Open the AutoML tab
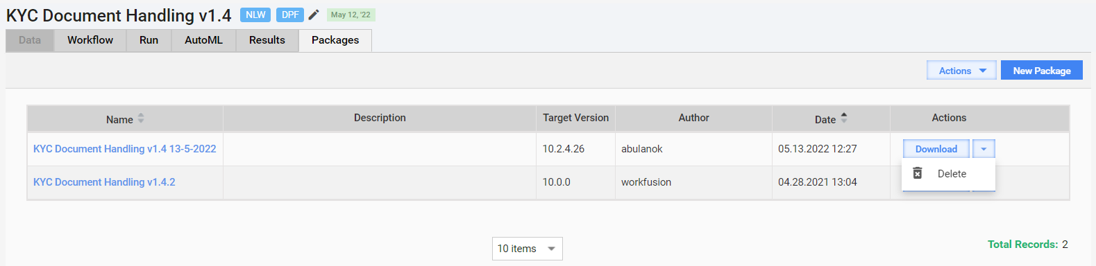This screenshot has height=266, width=1096. (x=203, y=40)
